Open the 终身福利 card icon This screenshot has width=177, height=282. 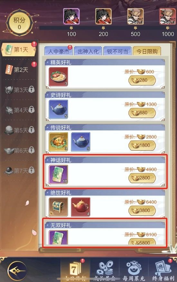163,269
